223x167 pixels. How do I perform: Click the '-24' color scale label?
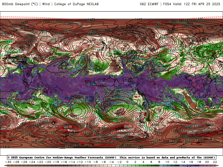click(x=32, y=162)
